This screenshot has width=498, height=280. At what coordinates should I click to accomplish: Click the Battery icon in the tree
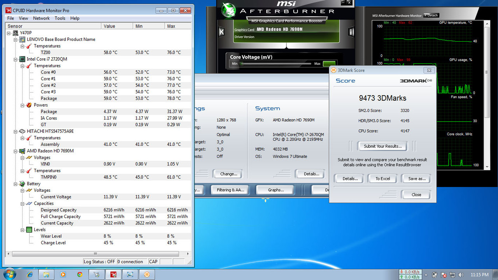pos(22,184)
